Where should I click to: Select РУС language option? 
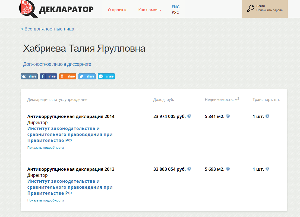pos(175,12)
